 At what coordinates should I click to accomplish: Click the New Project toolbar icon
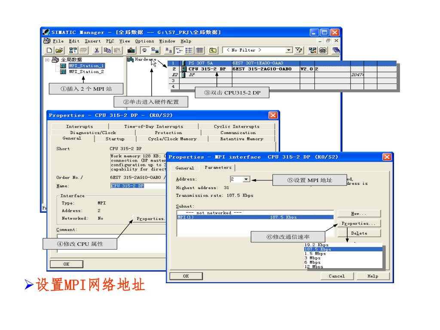pos(49,50)
